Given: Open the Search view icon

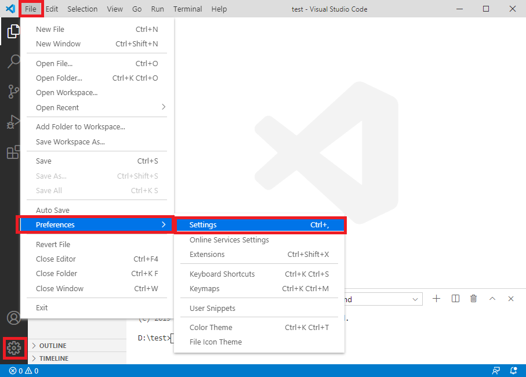Looking at the screenshot, I should tap(13, 61).
